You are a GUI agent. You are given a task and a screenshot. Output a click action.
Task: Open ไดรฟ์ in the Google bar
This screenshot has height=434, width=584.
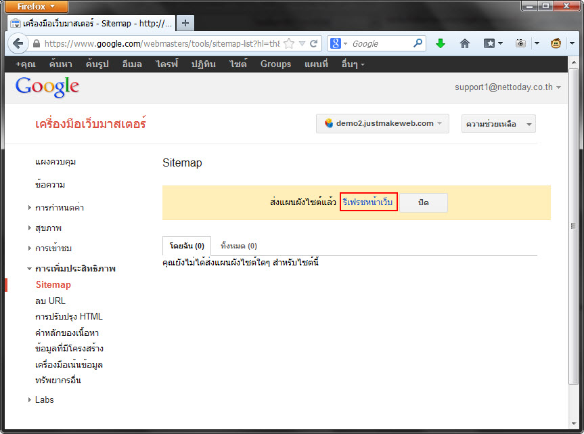pyautogui.click(x=166, y=64)
